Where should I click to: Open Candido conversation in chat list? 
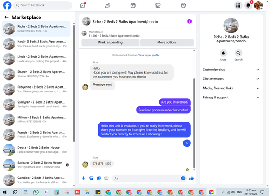[36, 180]
